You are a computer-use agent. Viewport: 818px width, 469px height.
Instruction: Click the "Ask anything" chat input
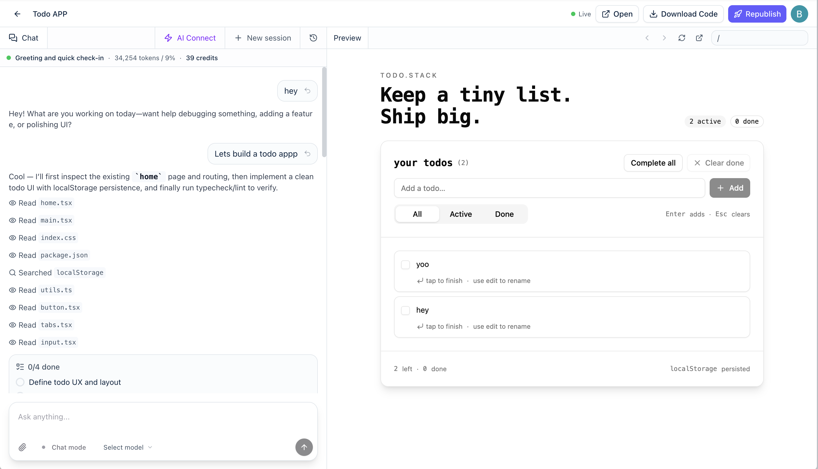(x=129, y=416)
